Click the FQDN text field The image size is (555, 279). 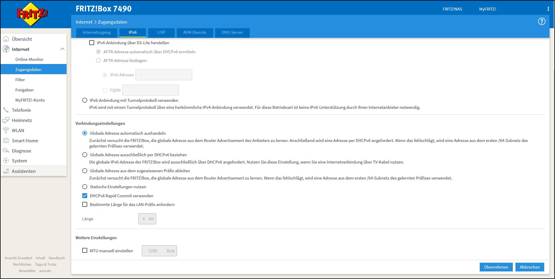coord(151,90)
